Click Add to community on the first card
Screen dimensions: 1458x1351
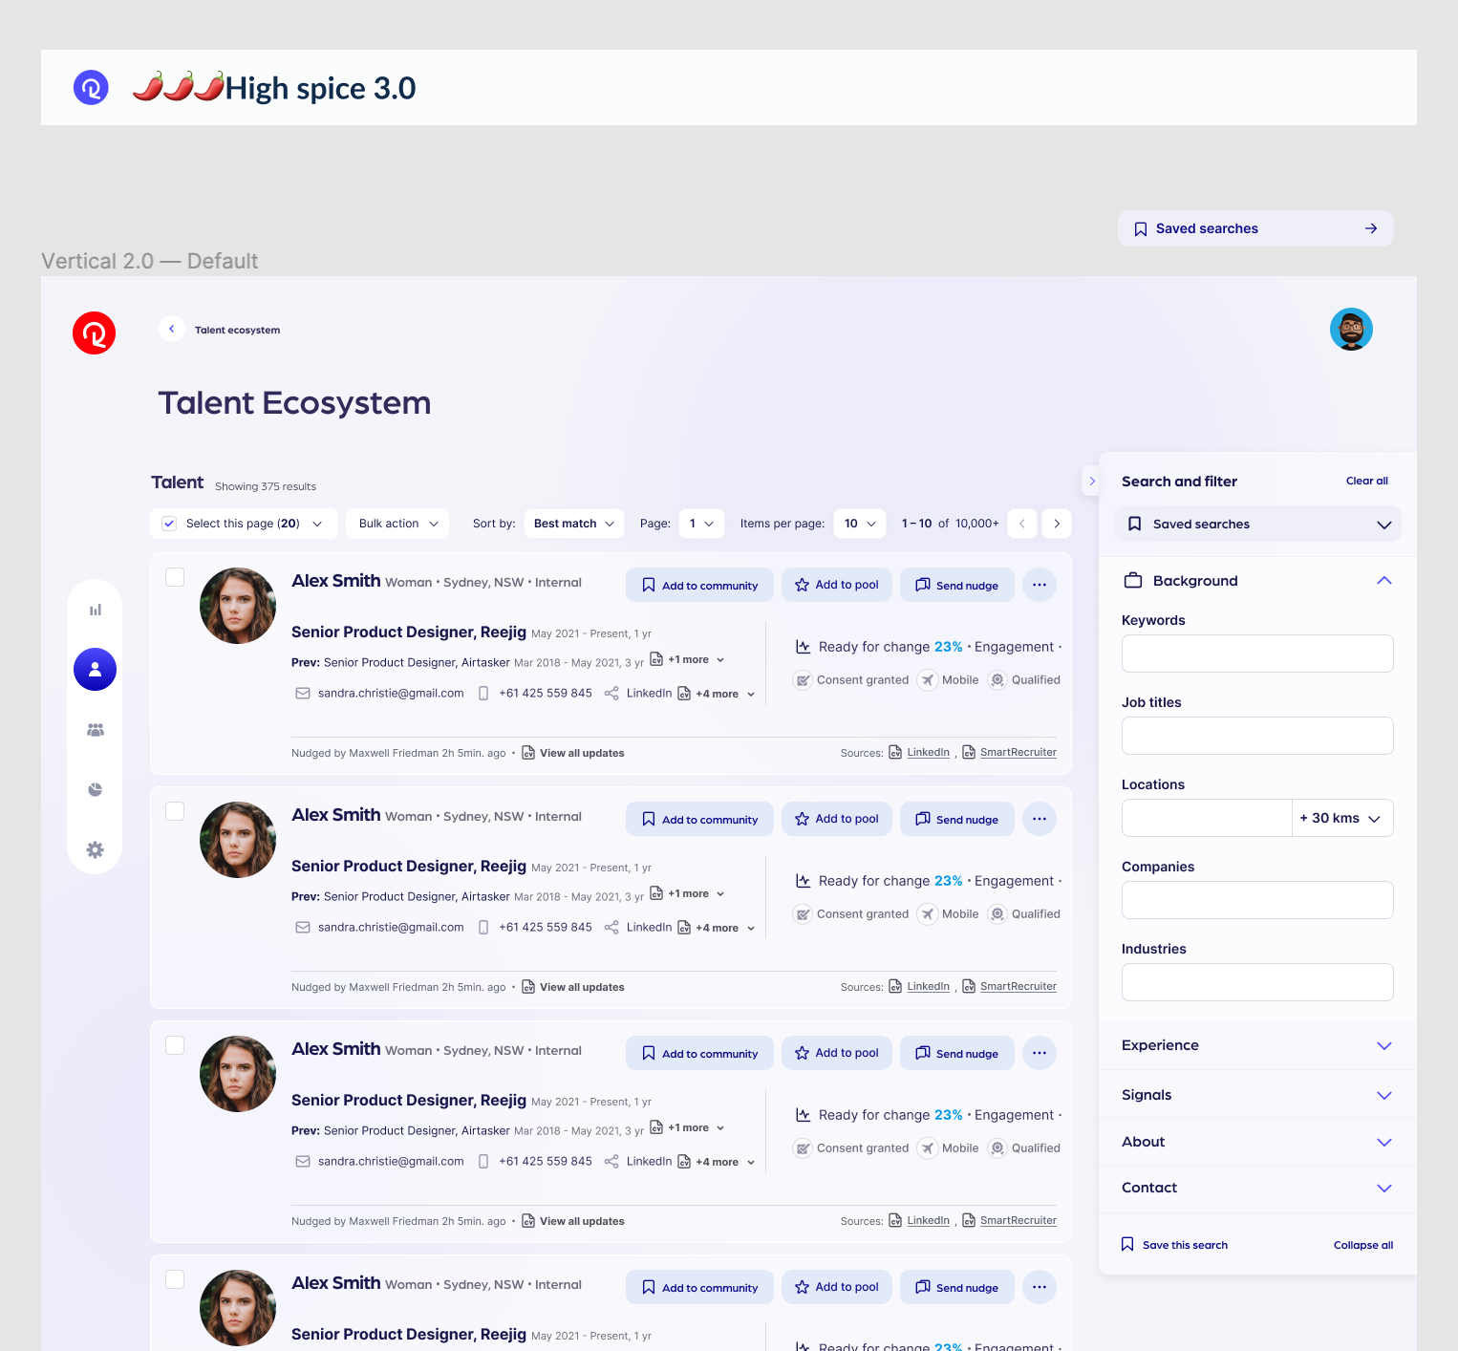[x=699, y=585]
